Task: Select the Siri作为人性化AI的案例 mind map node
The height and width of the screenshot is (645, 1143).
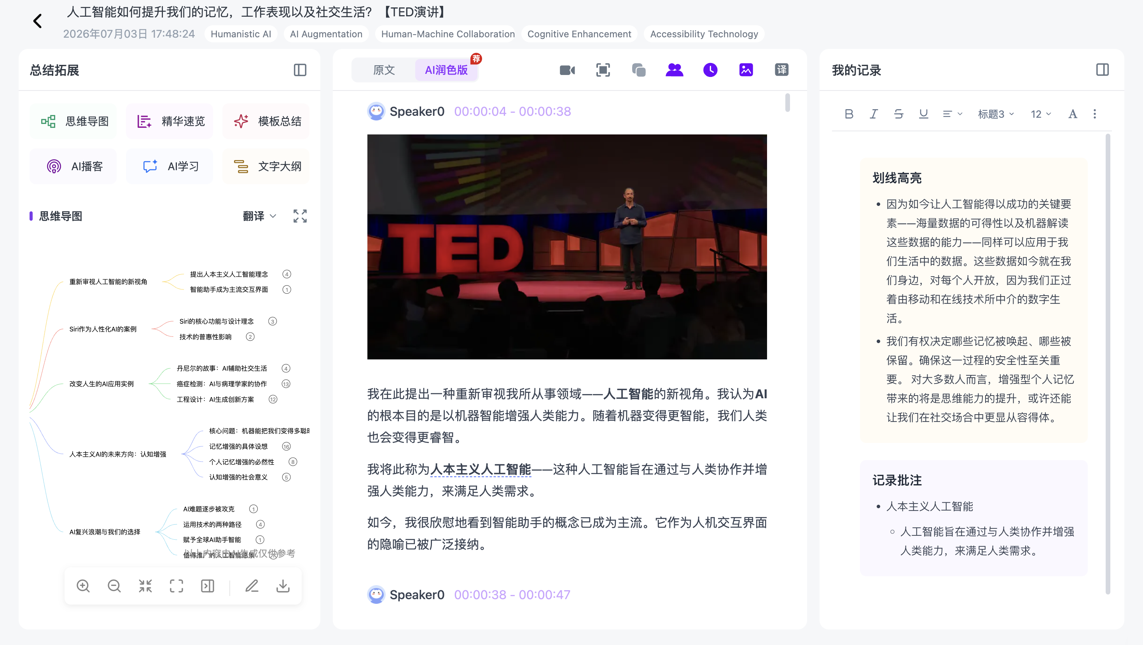Action: [x=103, y=329]
